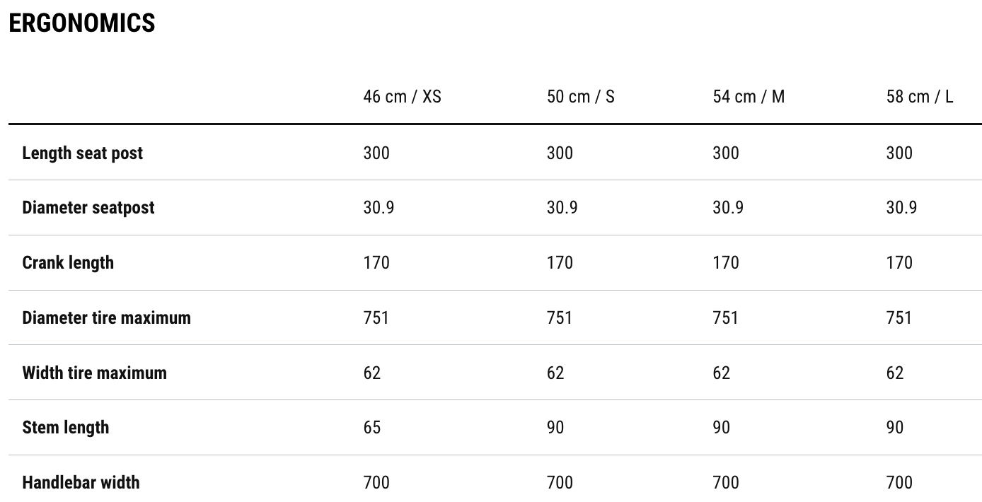The image size is (982, 502).
Task: Click the Crank length row label
Action: 68,262
